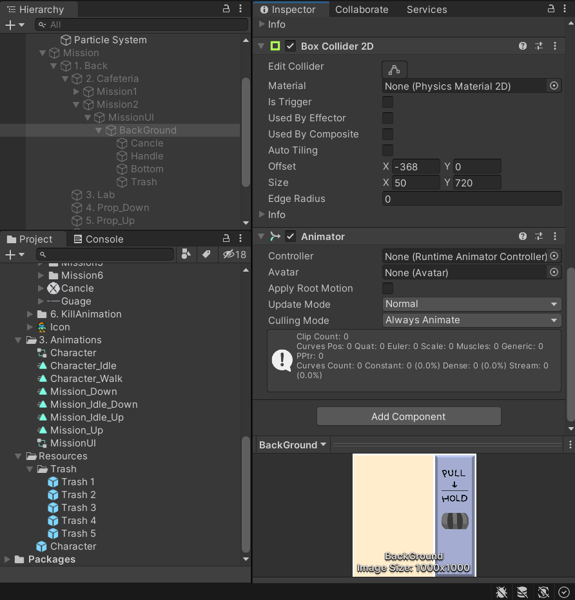
Task: Open Avatar object picker circle
Action: click(554, 272)
